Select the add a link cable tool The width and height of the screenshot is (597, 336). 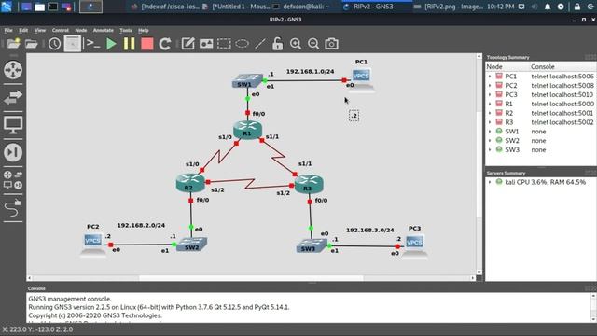point(13,207)
